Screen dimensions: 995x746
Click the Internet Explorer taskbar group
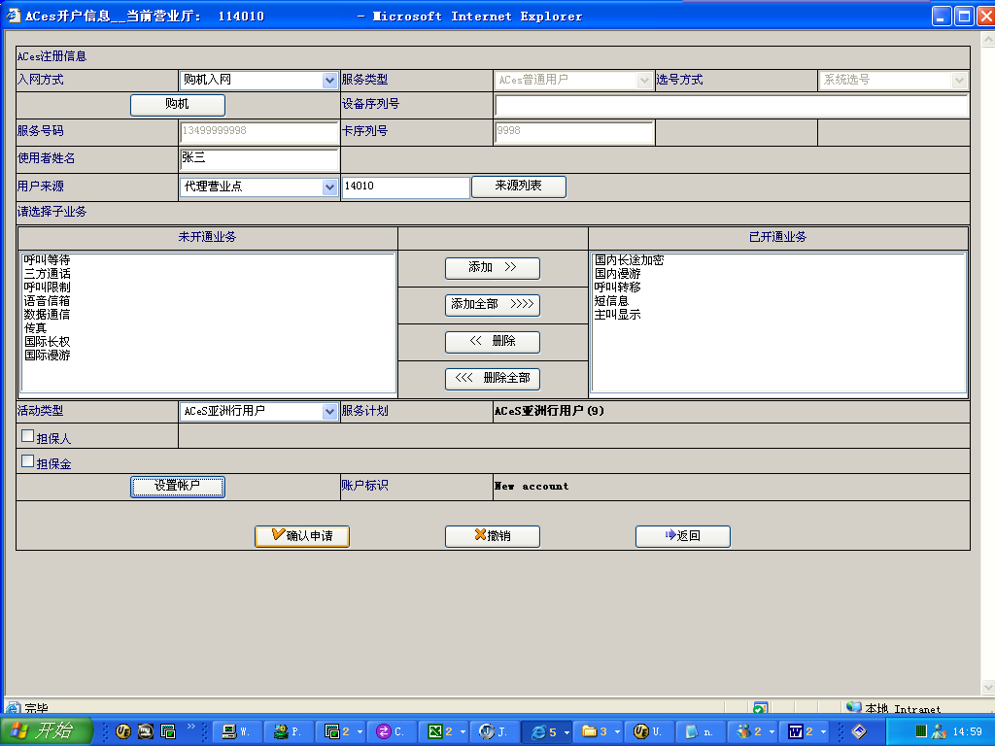coord(546,731)
